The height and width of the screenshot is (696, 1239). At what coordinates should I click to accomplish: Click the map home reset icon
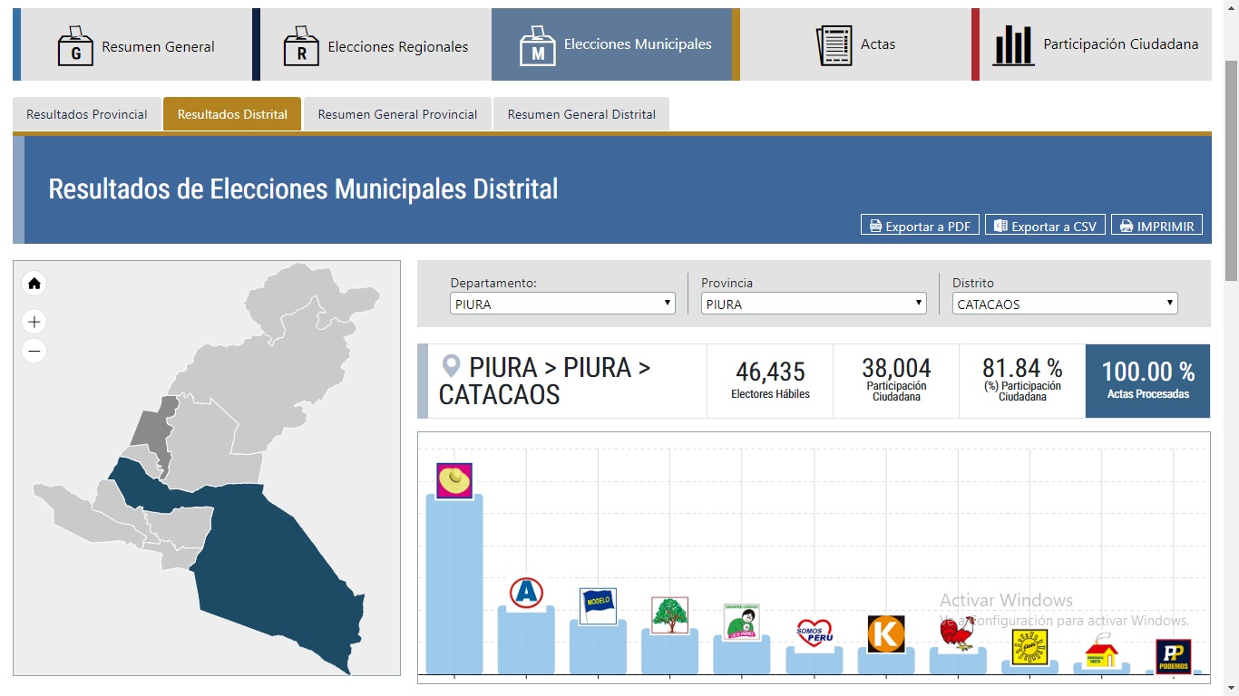(x=34, y=284)
